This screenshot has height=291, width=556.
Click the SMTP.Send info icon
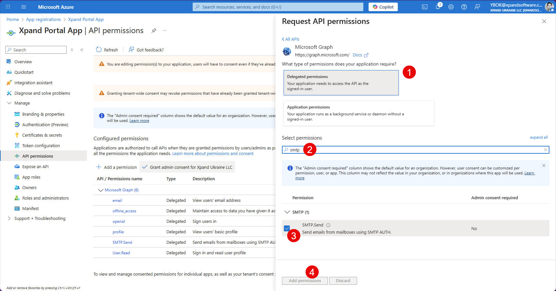[x=328, y=225]
